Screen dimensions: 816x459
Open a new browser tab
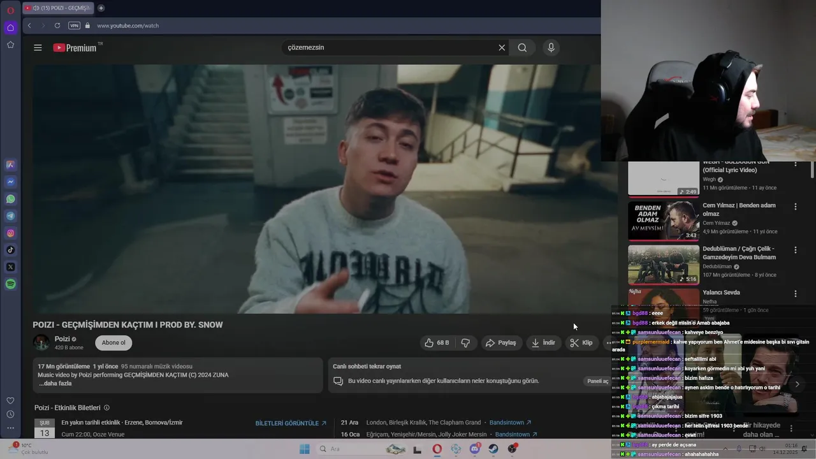[x=101, y=8]
